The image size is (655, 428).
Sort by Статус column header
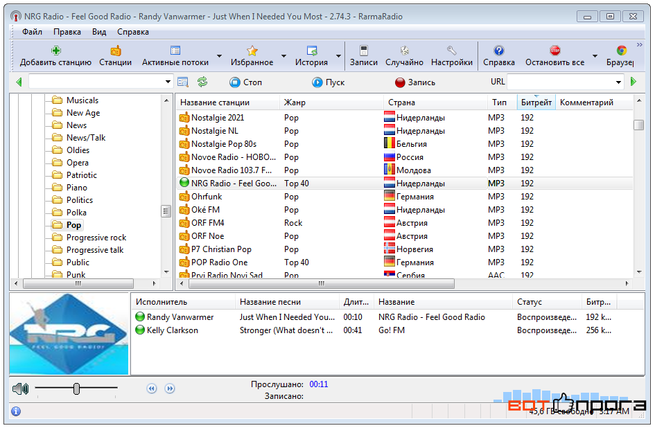[x=547, y=302]
